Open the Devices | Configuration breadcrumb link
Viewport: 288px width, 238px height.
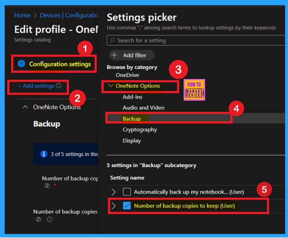(69, 15)
